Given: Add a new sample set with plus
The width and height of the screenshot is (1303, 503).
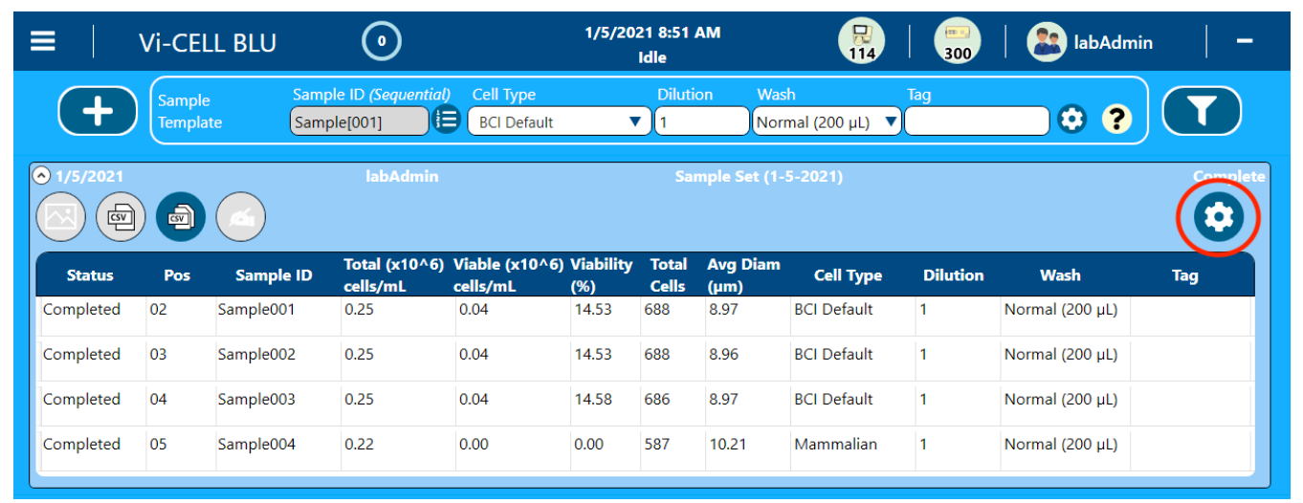Looking at the screenshot, I should (99, 112).
